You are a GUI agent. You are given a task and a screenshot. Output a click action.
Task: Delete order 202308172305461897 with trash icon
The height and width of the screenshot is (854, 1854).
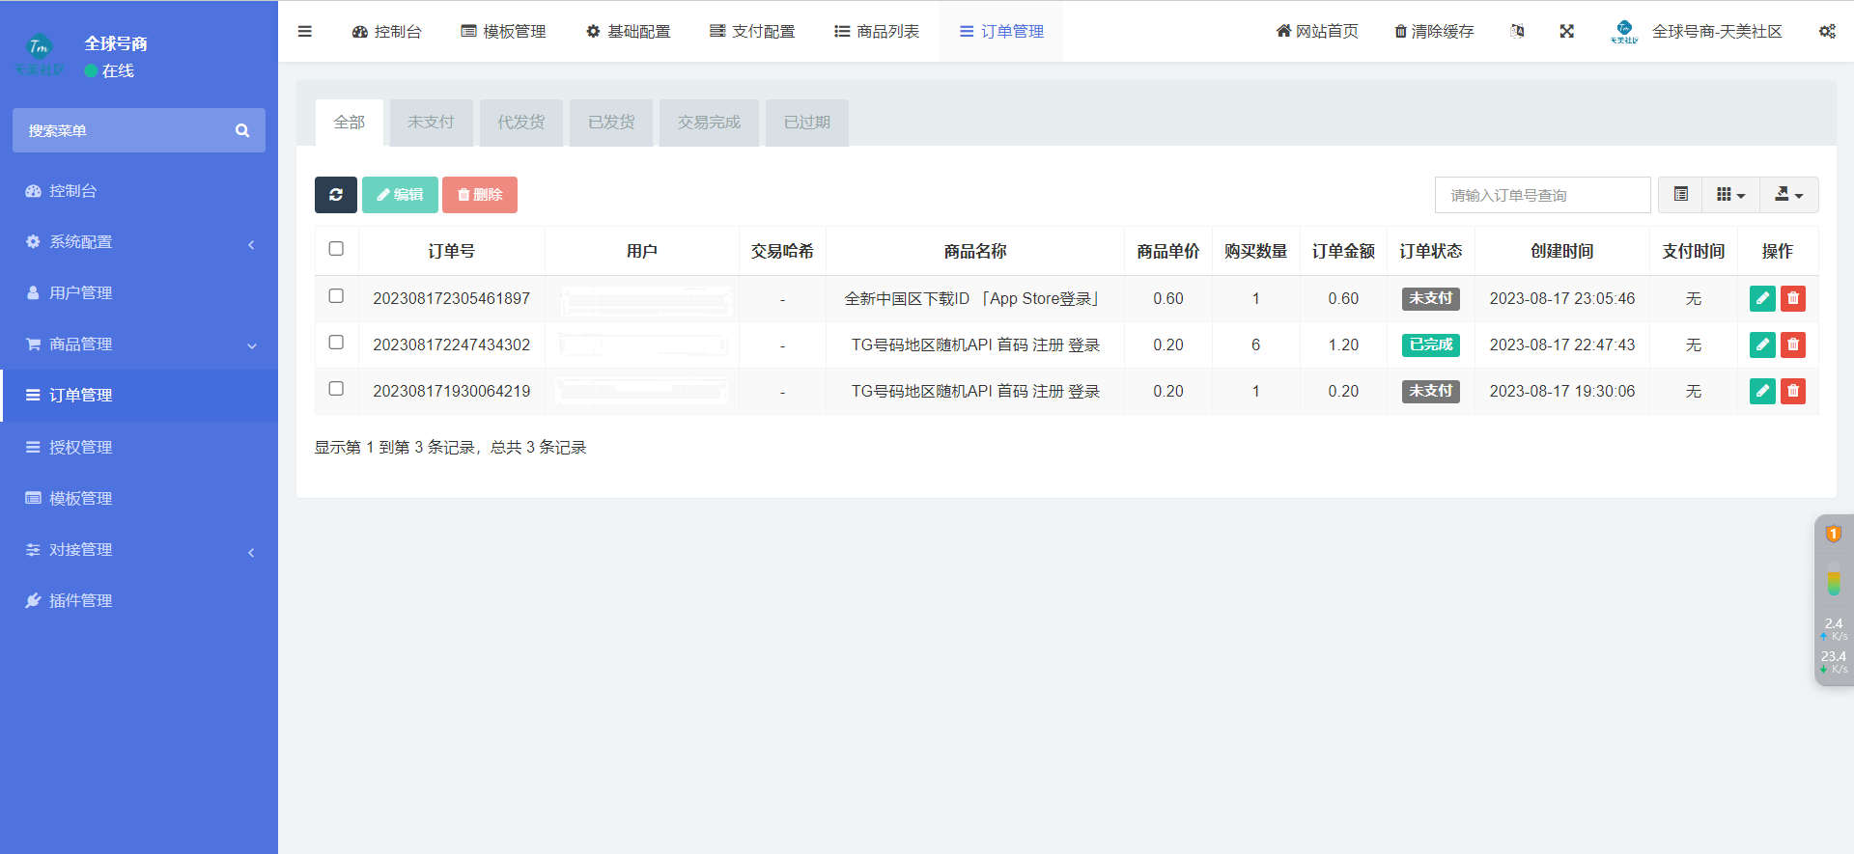tap(1793, 299)
